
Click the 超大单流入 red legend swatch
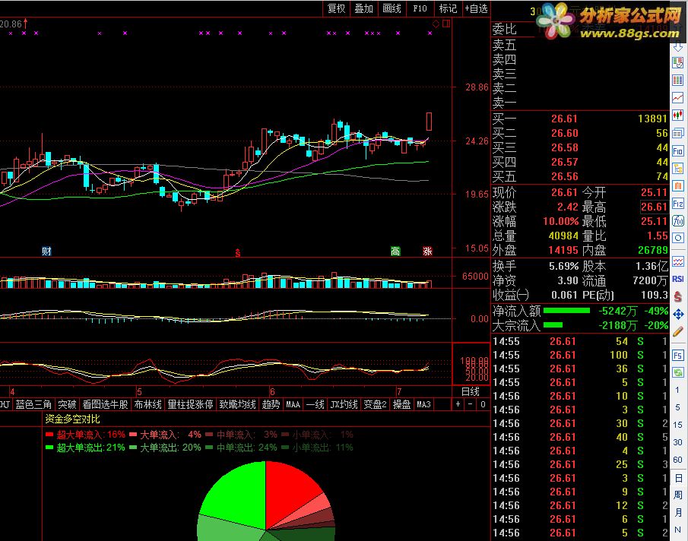coord(49,435)
